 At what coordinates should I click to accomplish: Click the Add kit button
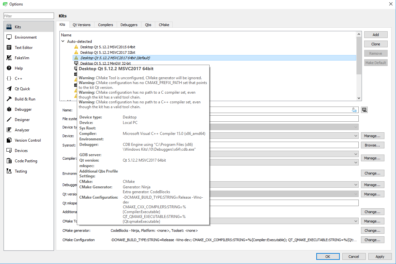pyautogui.click(x=376, y=35)
